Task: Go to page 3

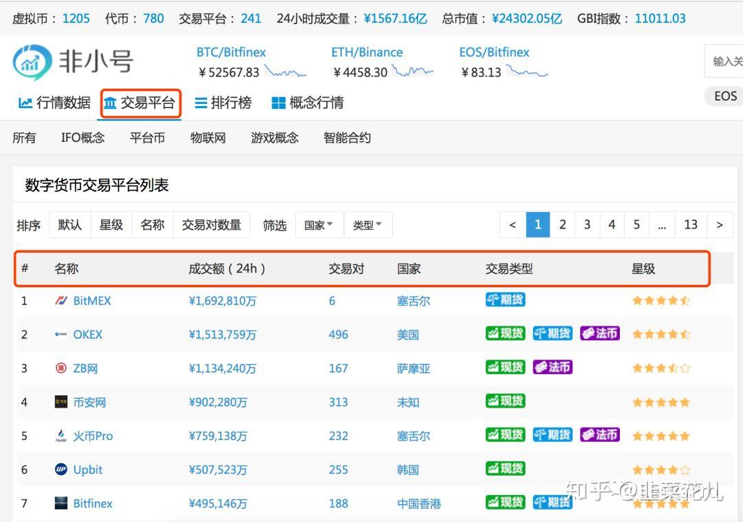Action: point(587,225)
